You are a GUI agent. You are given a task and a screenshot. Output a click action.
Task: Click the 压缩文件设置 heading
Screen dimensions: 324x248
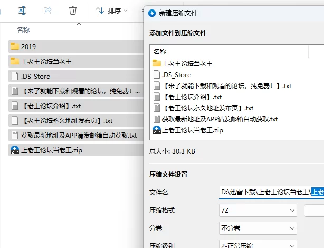click(x=168, y=175)
